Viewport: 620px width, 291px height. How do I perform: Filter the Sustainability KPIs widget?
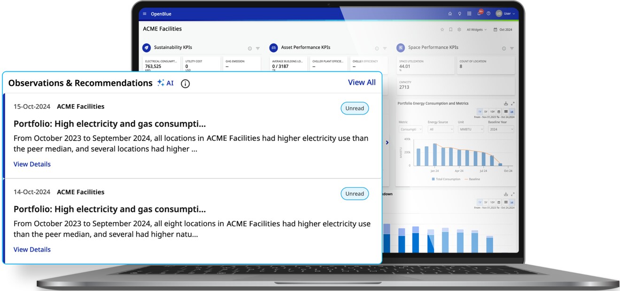click(x=258, y=48)
